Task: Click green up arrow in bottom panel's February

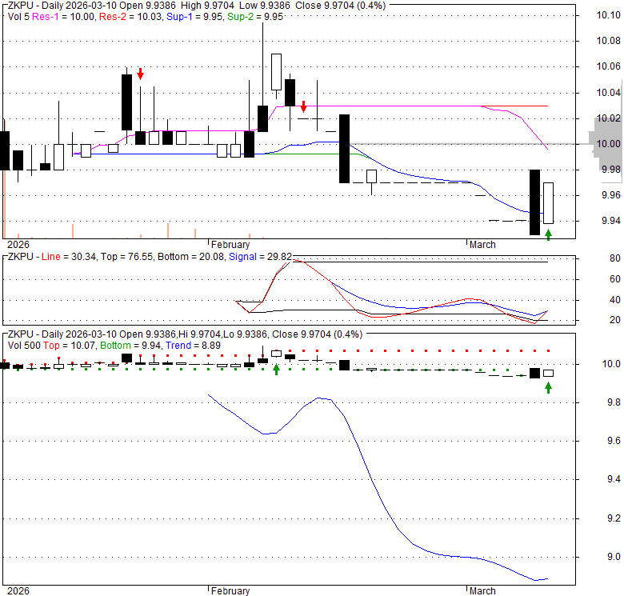Action: pyautogui.click(x=276, y=369)
